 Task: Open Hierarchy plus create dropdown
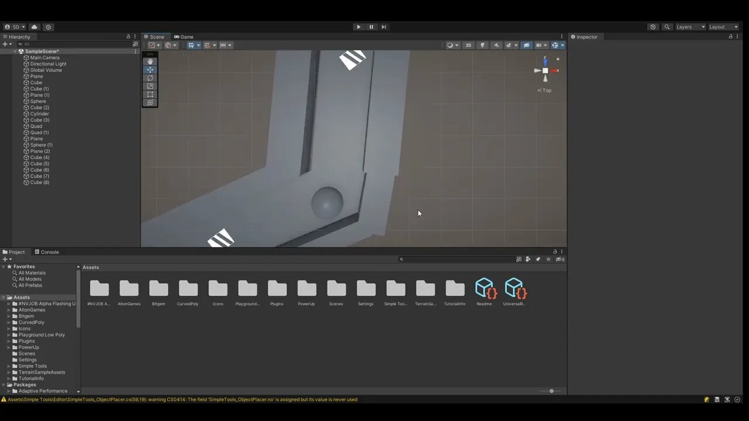(x=7, y=44)
